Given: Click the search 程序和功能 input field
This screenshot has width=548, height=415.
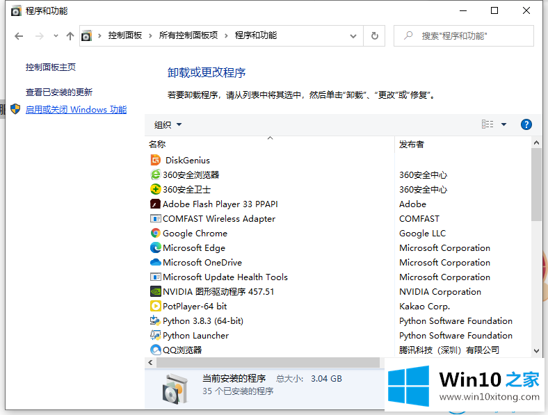Looking at the screenshot, I should (x=463, y=35).
